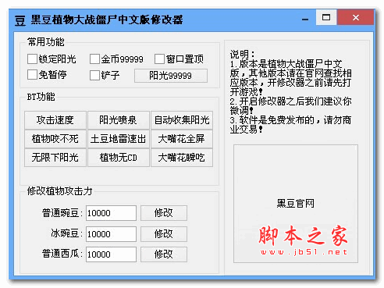Click 修改 button for 普通豌豆

pyautogui.click(x=164, y=213)
